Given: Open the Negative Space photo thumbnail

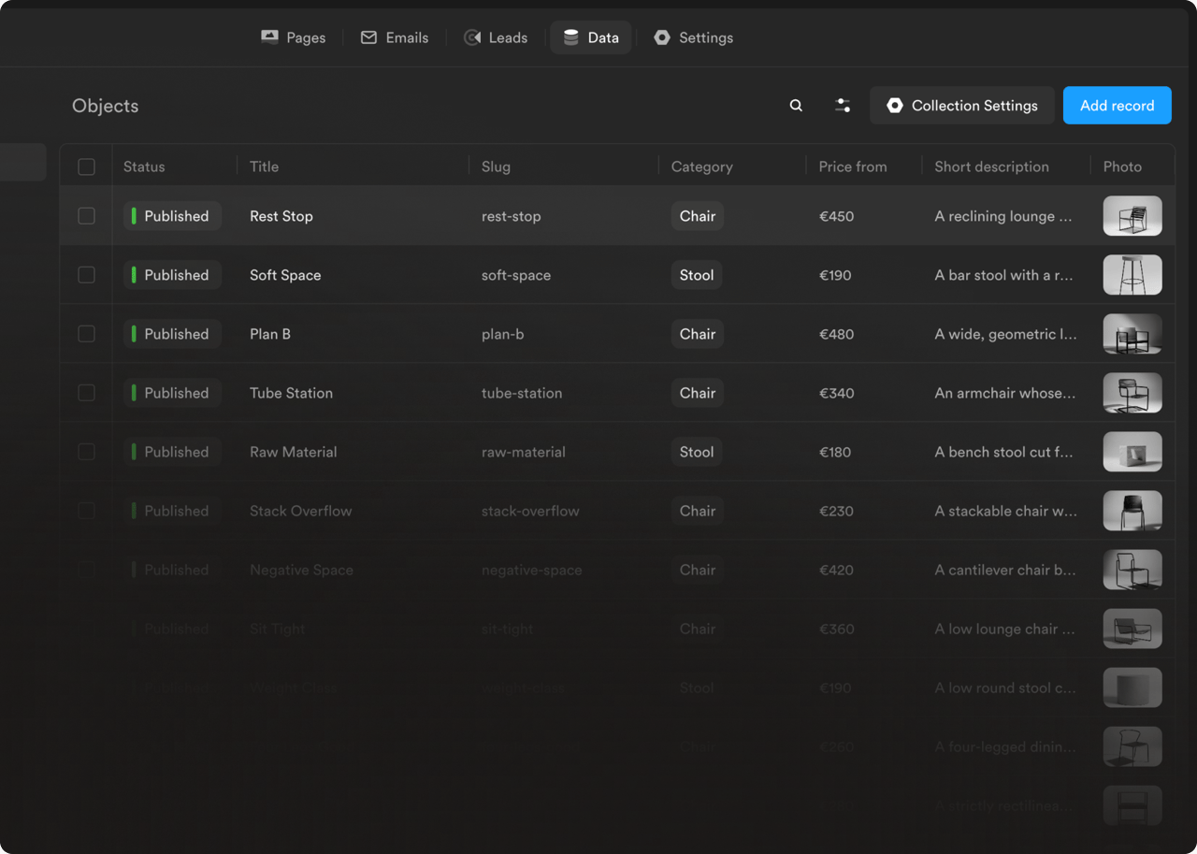Looking at the screenshot, I should (1132, 570).
